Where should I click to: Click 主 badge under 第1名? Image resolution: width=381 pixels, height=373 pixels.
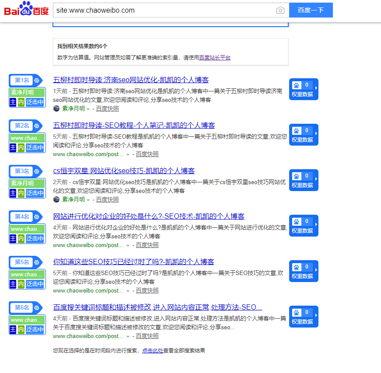click(x=13, y=102)
